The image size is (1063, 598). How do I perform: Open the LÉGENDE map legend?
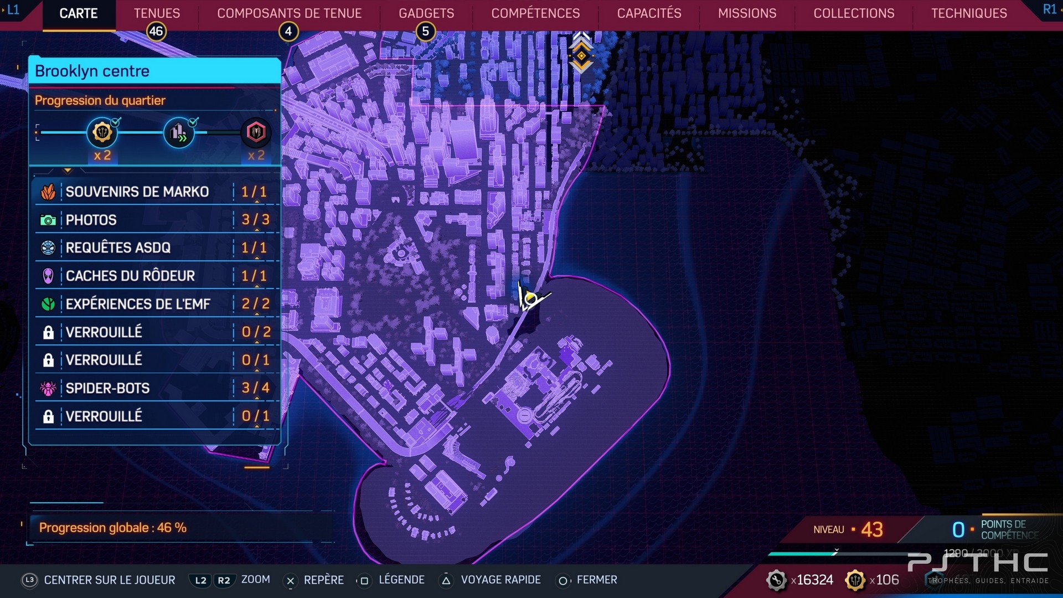tap(401, 580)
